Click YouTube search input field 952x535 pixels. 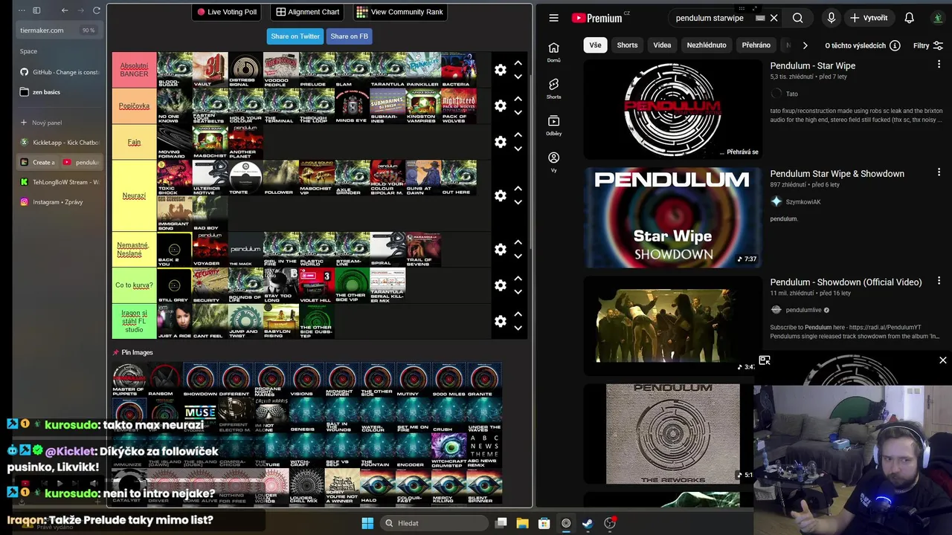tap(710, 18)
